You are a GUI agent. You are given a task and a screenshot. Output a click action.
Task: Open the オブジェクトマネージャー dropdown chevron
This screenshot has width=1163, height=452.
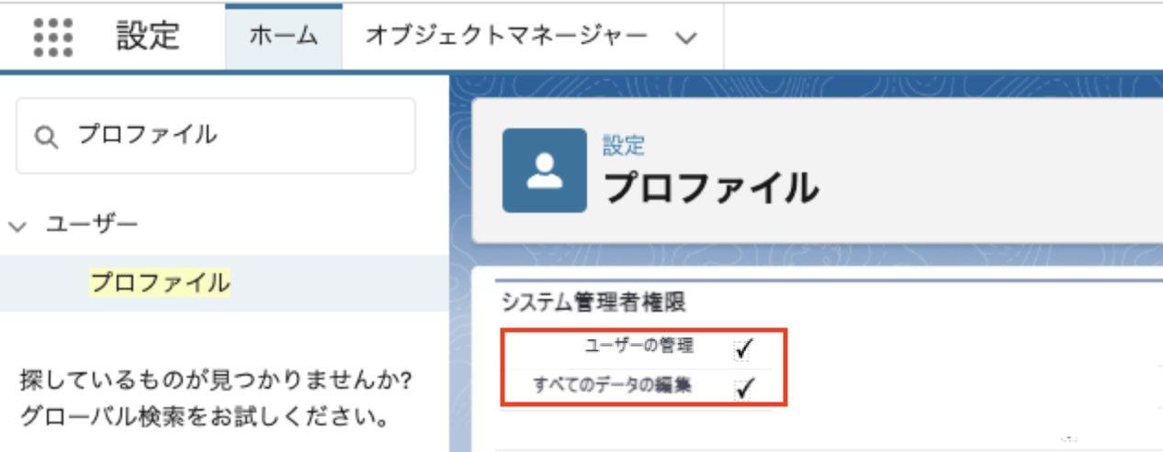click(x=685, y=39)
